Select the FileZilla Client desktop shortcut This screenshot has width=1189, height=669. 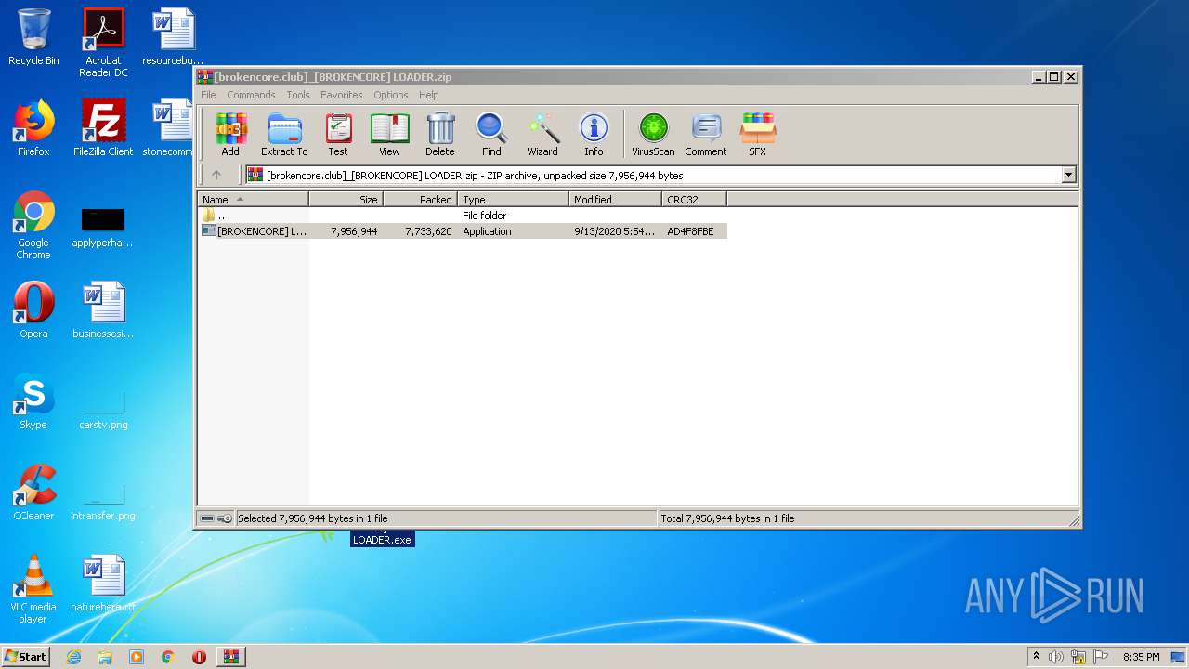pyautogui.click(x=103, y=128)
